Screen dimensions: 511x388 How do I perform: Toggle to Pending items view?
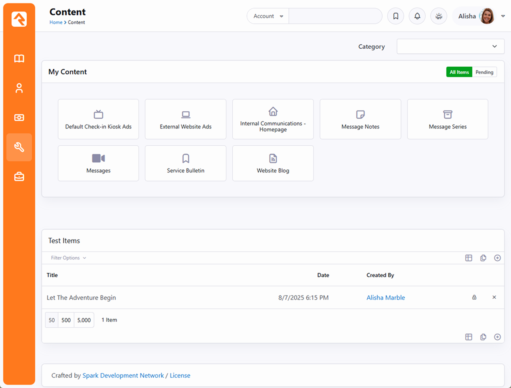pyautogui.click(x=484, y=72)
